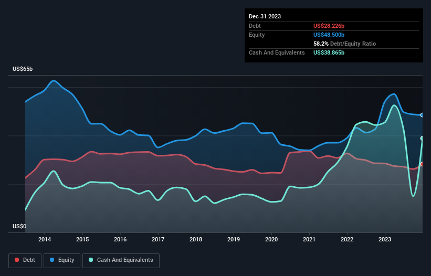Click the 2019 x-axis label
The width and height of the screenshot is (431, 276).
[234, 239]
